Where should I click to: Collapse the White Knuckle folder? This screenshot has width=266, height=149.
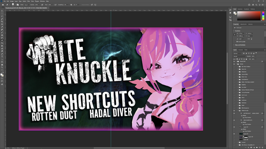tap(238, 111)
